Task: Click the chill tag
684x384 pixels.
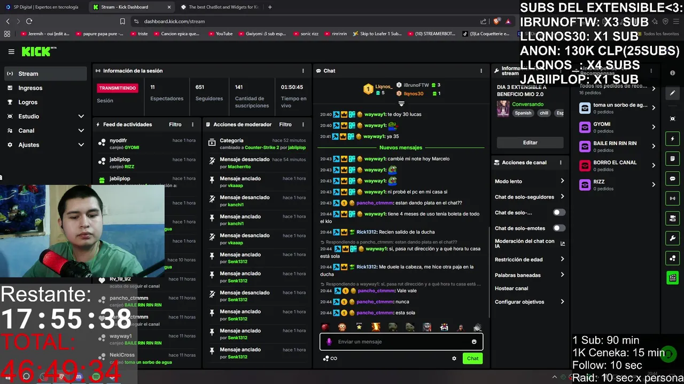Action: [544, 113]
